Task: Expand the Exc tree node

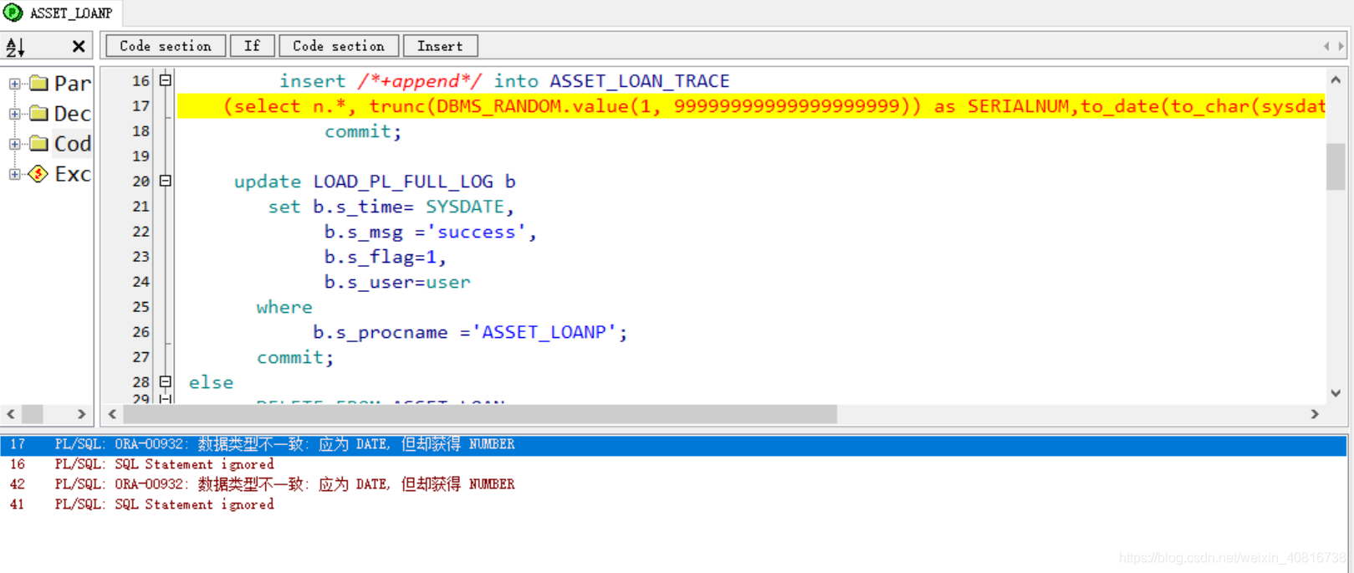Action: point(14,174)
